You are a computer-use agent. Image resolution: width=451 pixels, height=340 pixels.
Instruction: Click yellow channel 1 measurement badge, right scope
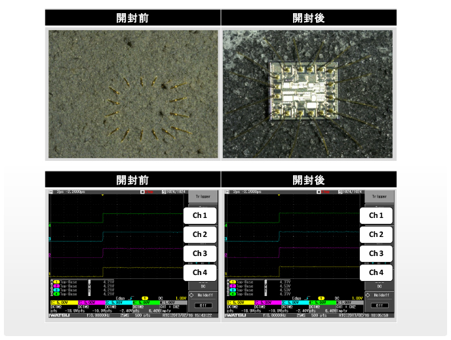point(233,282)
